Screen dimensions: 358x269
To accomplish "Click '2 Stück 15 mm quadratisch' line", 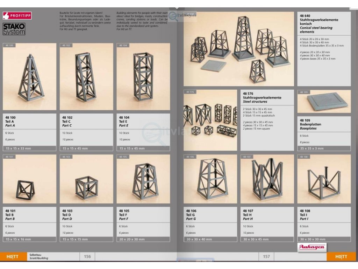I will [259, 116].
